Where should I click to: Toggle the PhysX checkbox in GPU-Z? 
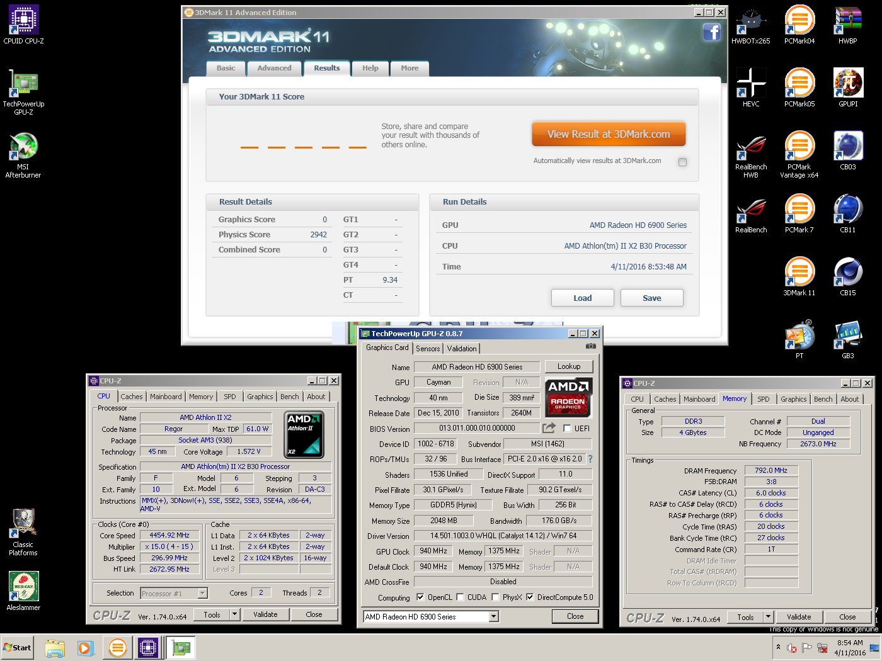point(495,597)
